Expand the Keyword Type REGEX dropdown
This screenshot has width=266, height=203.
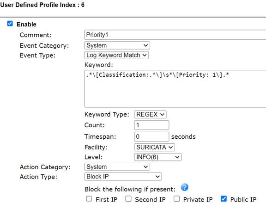[x=150, y=114]
